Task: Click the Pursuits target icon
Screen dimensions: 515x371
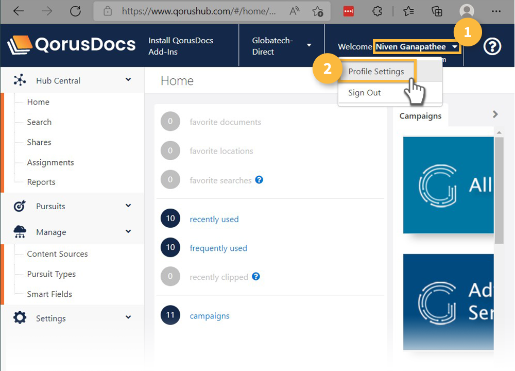Action: pyautogui.click(x=20, y=206)
